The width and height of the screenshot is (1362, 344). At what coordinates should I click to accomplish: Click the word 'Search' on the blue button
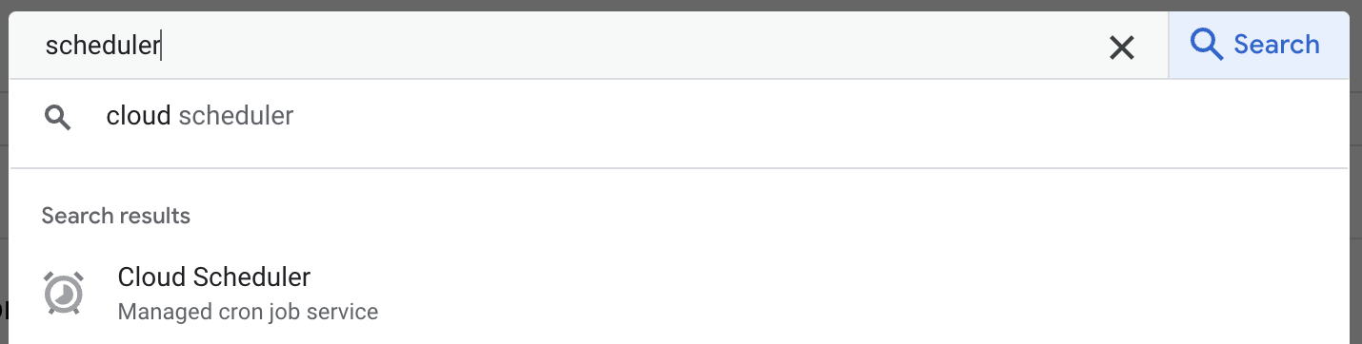(1276, 45)
